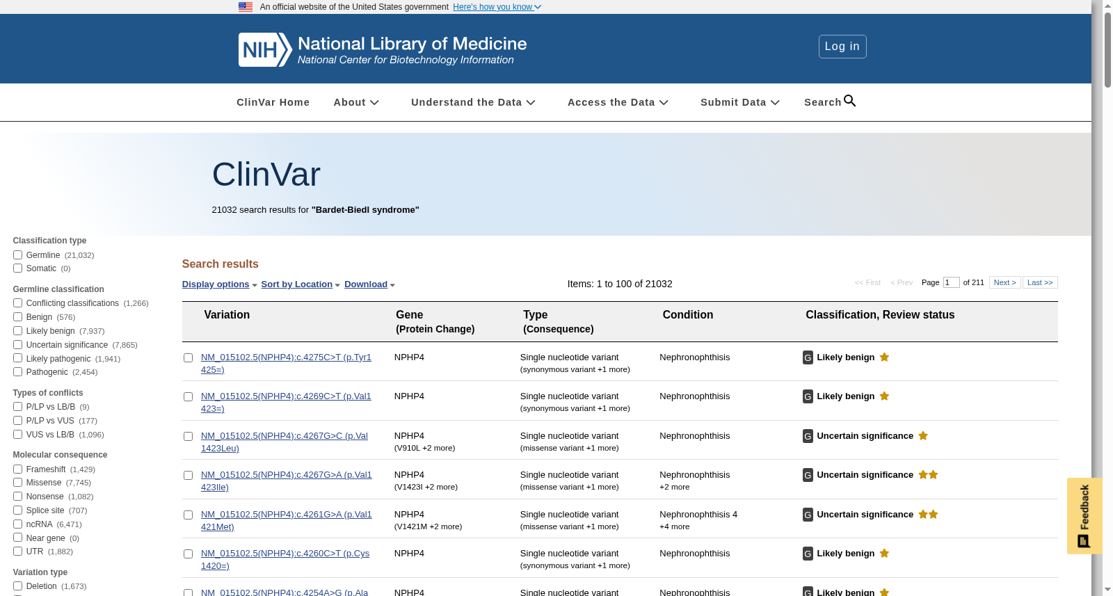Screen dimensions: 1113x596
Task: Check the Benign filter
Action: click(x=17, y=317)
